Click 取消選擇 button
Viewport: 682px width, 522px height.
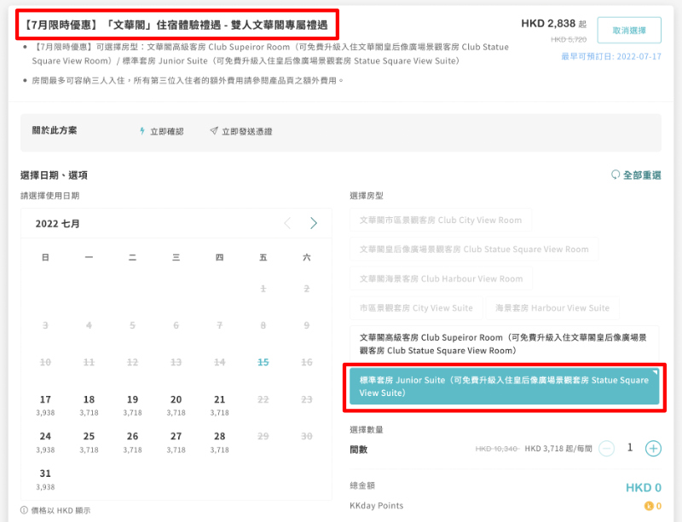(x=629, y=30)
